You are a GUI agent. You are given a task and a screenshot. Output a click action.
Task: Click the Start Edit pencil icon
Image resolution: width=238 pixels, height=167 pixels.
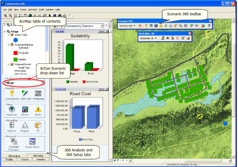coord(25,94)
